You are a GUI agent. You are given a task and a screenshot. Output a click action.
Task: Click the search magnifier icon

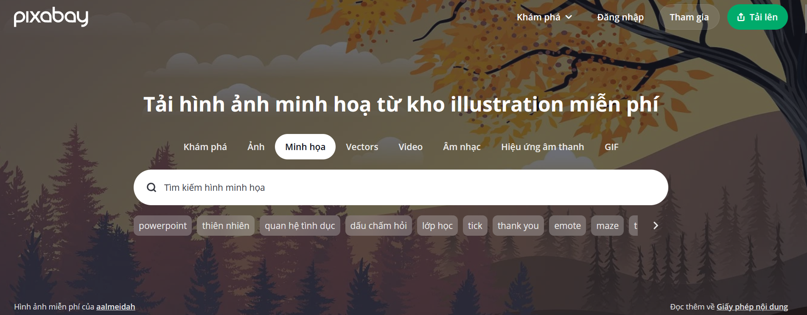click(x=151, y=187)
